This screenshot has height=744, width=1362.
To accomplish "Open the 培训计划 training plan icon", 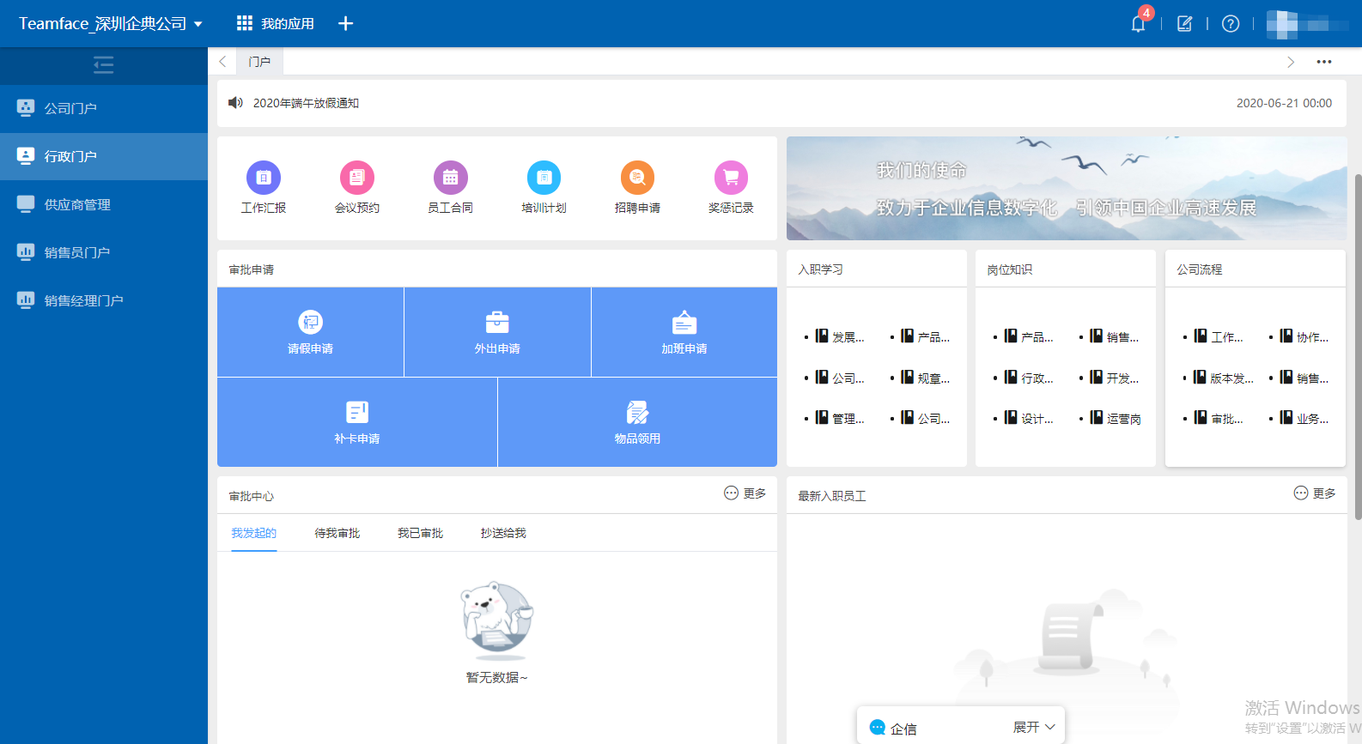I will (x=544, y=178).
